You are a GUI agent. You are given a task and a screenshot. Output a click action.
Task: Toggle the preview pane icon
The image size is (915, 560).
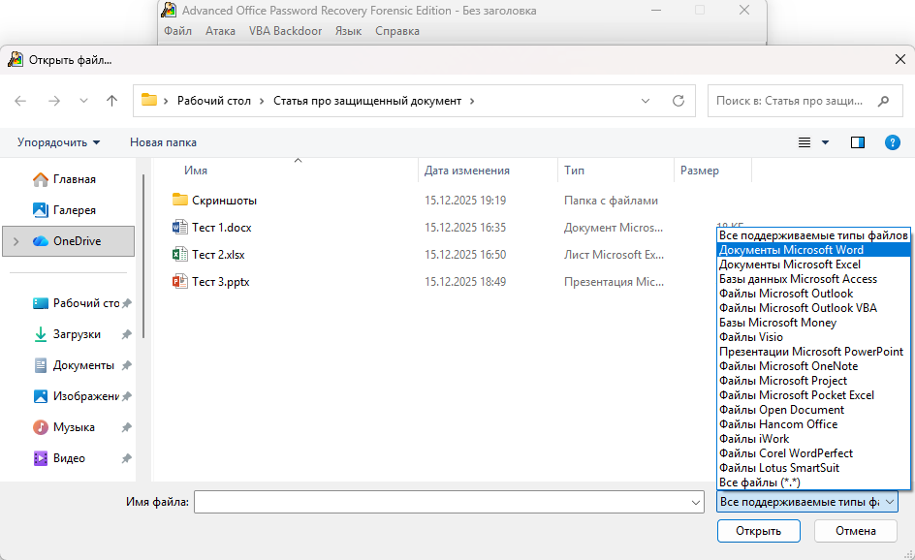click(857, 142)
